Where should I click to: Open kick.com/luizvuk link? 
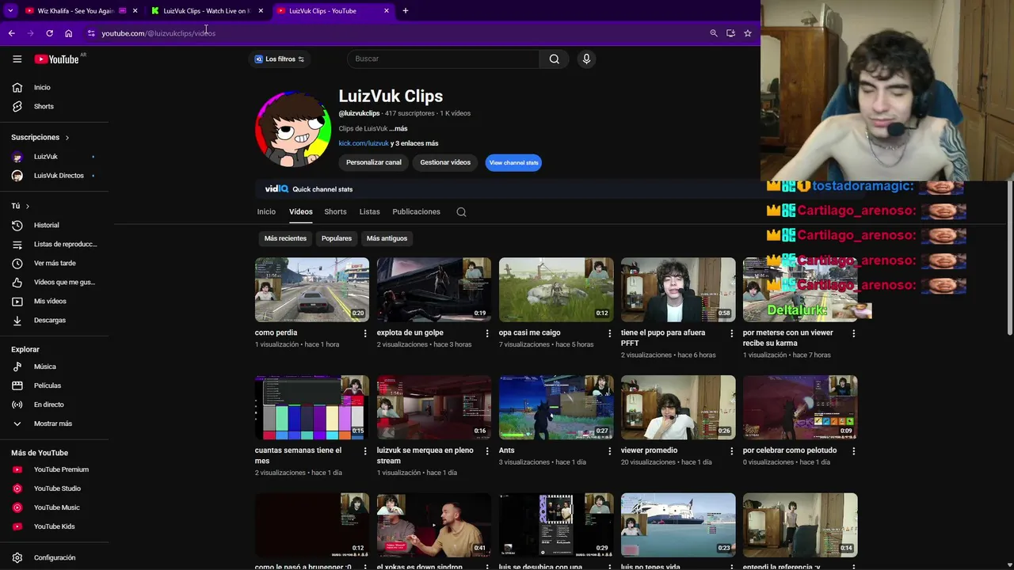coord(364,143)
